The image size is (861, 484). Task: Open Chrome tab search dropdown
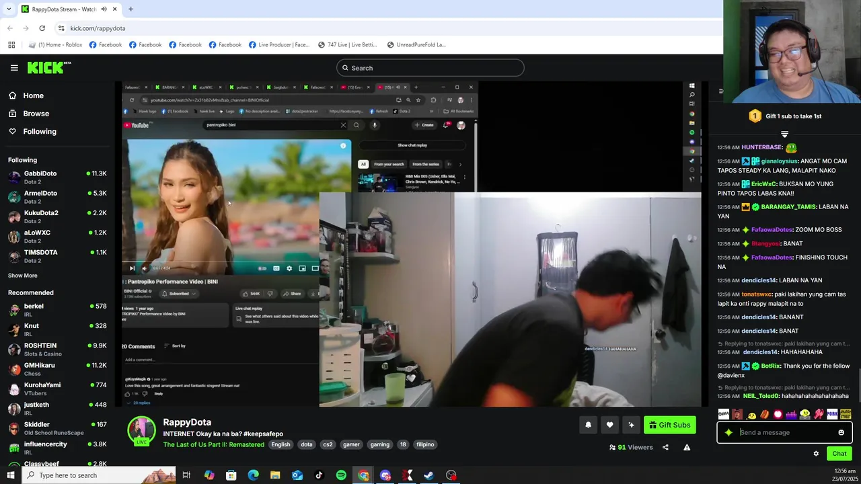9,9
